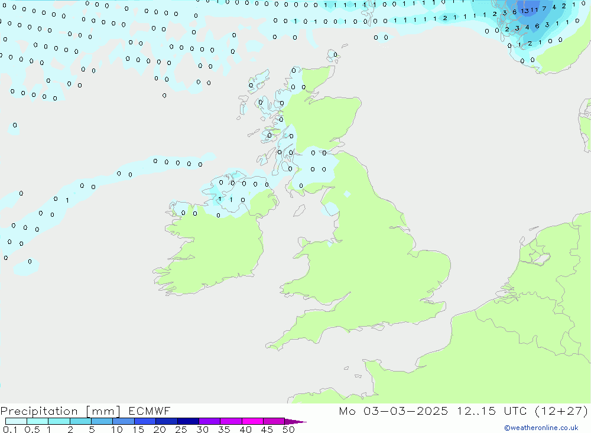
Task: Pick the legend swatch between 45 and 50
Action: (x=274, y=421)
